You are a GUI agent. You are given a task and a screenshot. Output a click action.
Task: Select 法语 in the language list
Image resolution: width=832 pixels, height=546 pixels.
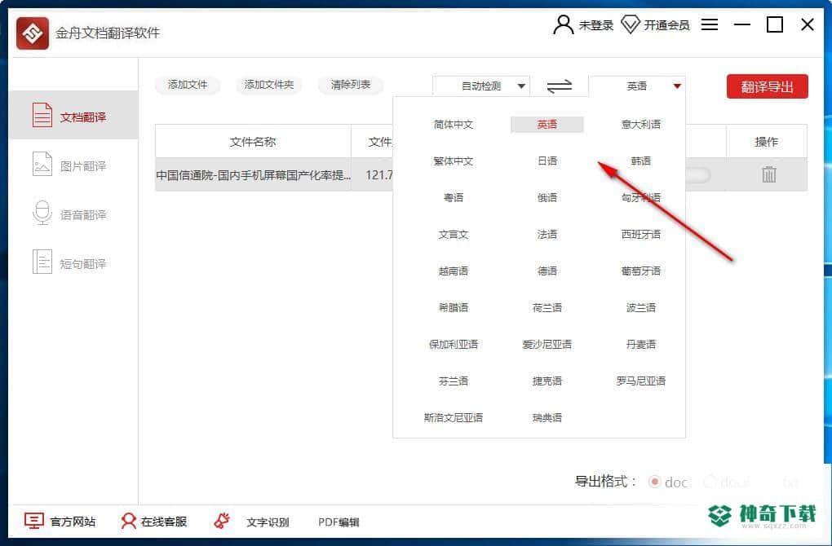547,235
